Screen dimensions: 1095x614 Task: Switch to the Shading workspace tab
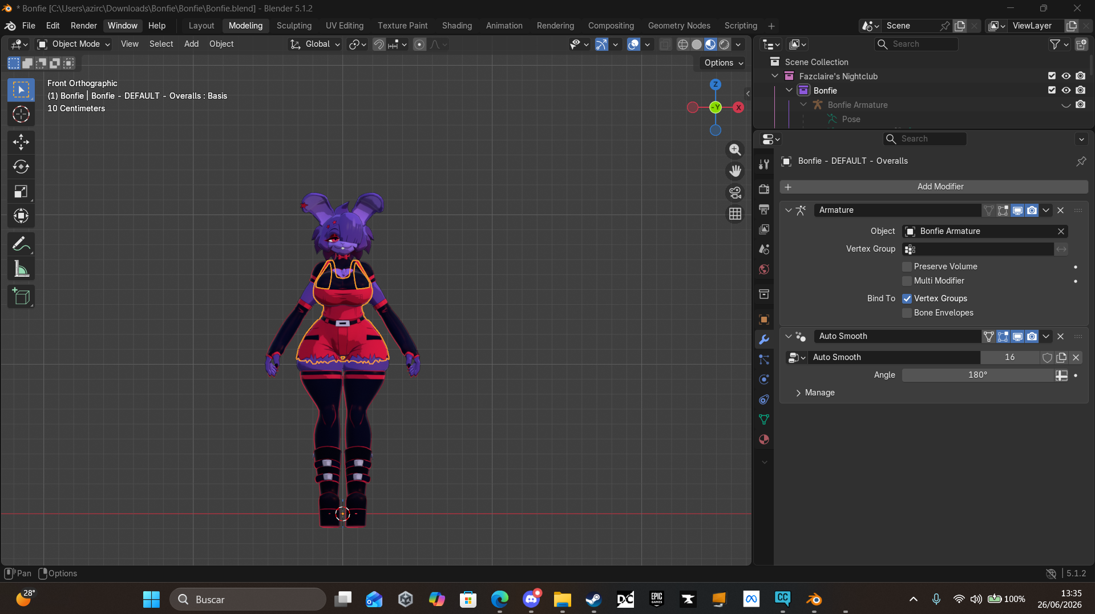457,26
